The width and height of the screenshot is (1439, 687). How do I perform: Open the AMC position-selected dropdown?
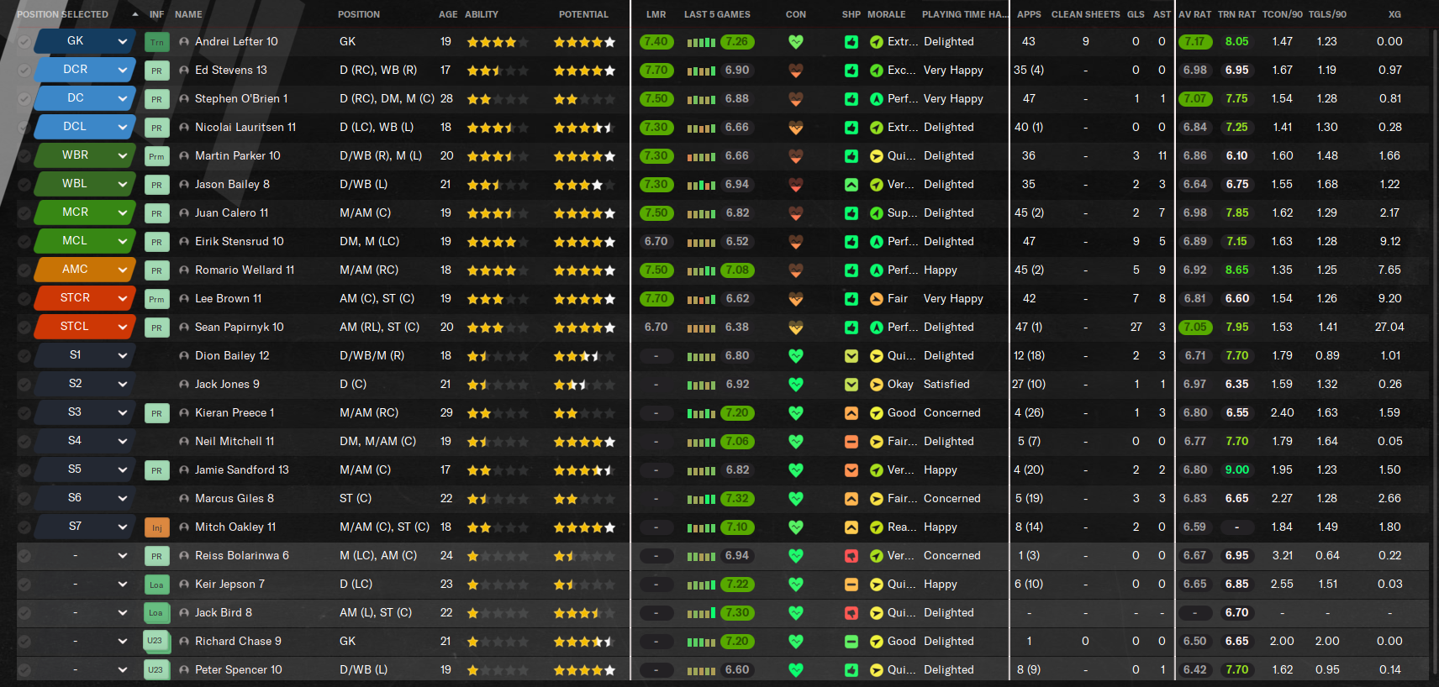pyautogui.click(x=85, y=270)
